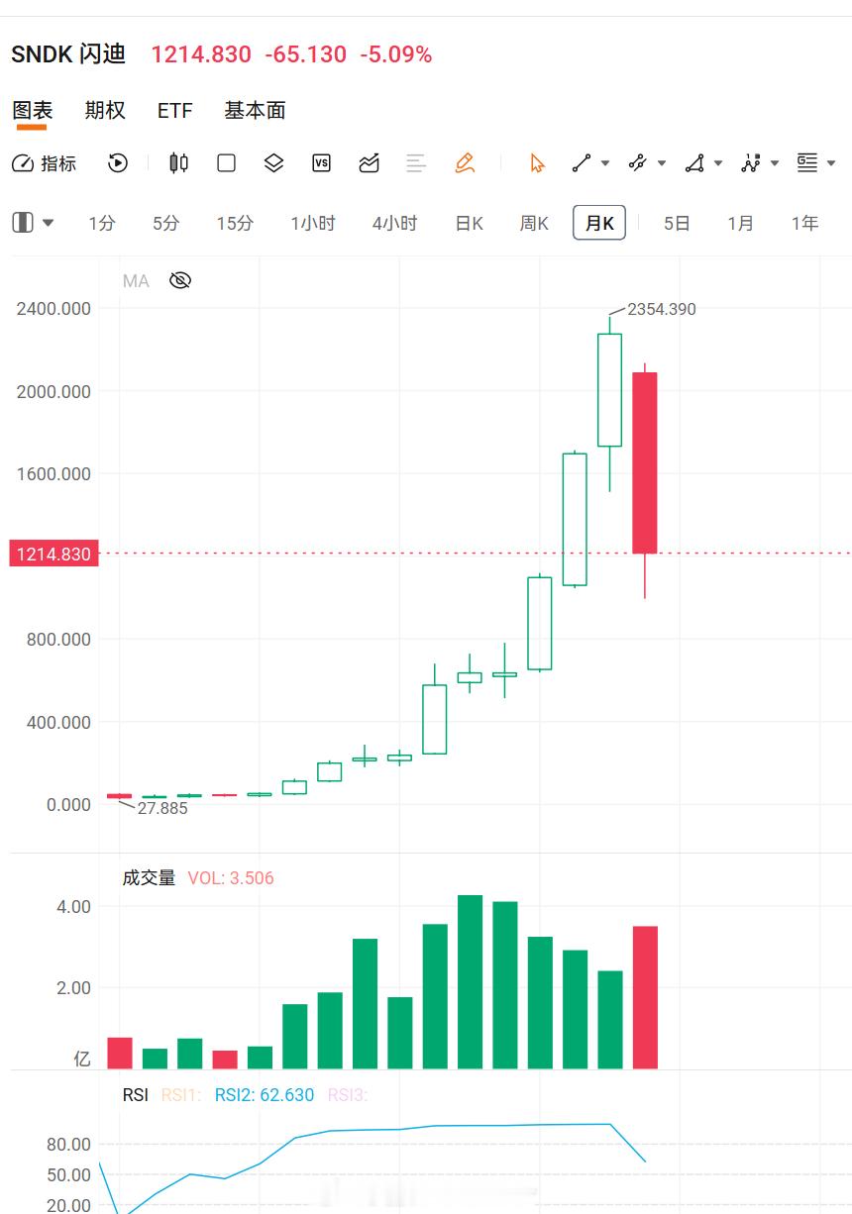Expand the chart layout dropdown arrow
The image size is (852, 1214).
(48, 223)
